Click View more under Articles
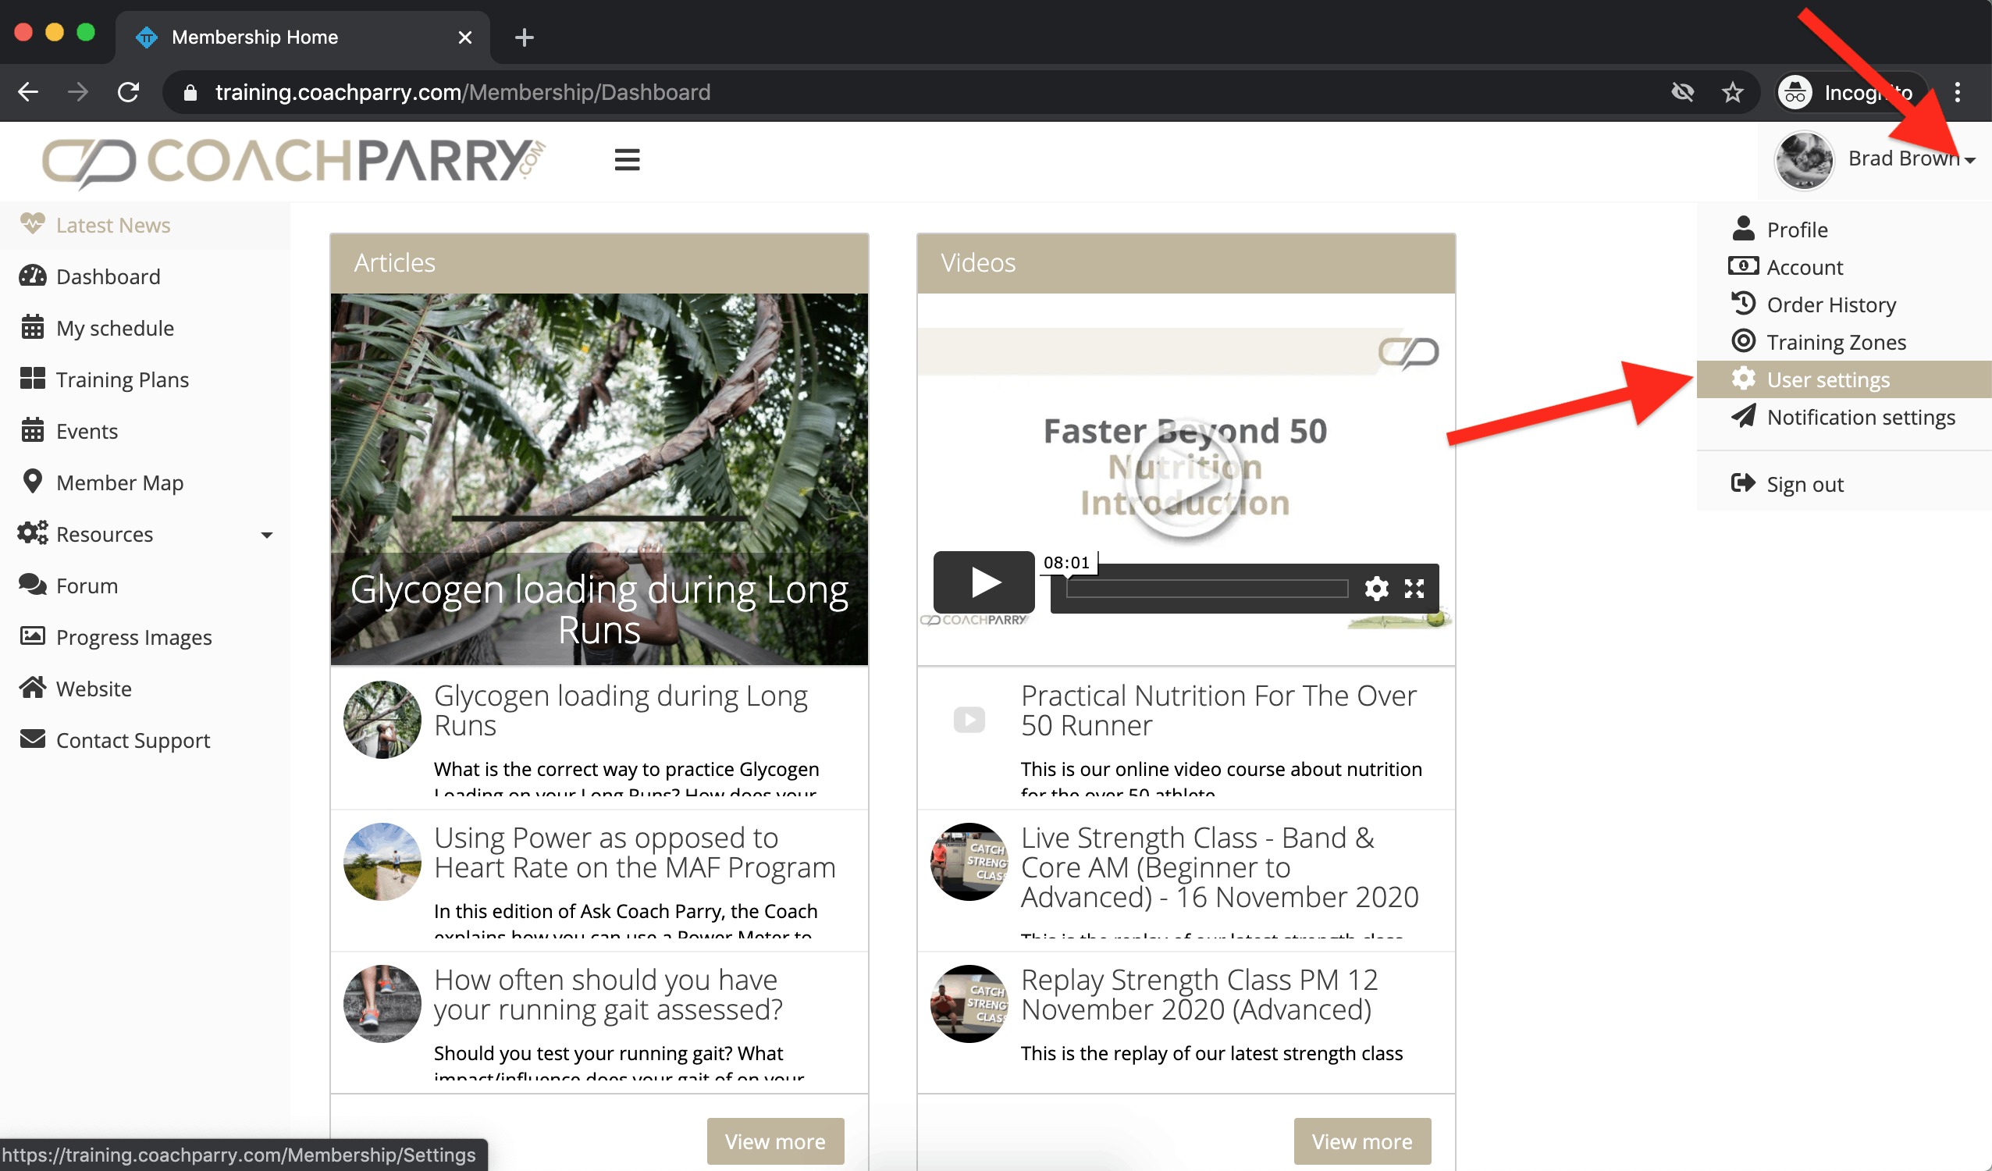The width and height of the screenshot is (1992, 1171). 774,1141
